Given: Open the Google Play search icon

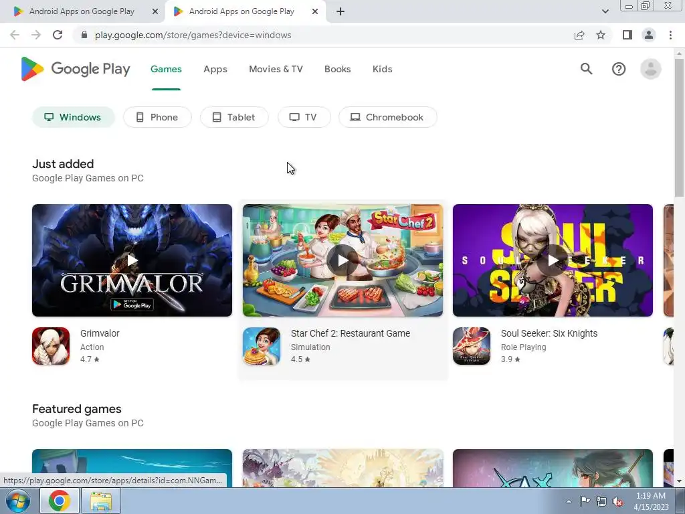Looking at the screenshot, I should pyautogui.click(x=586, y=69).
